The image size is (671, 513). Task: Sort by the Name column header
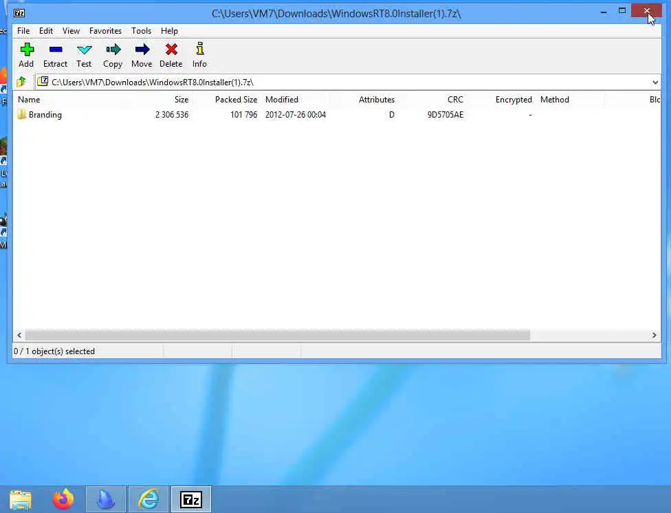29,99
